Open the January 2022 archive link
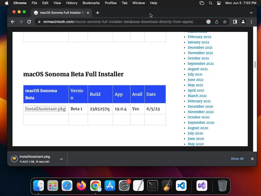 pos(198,42)
